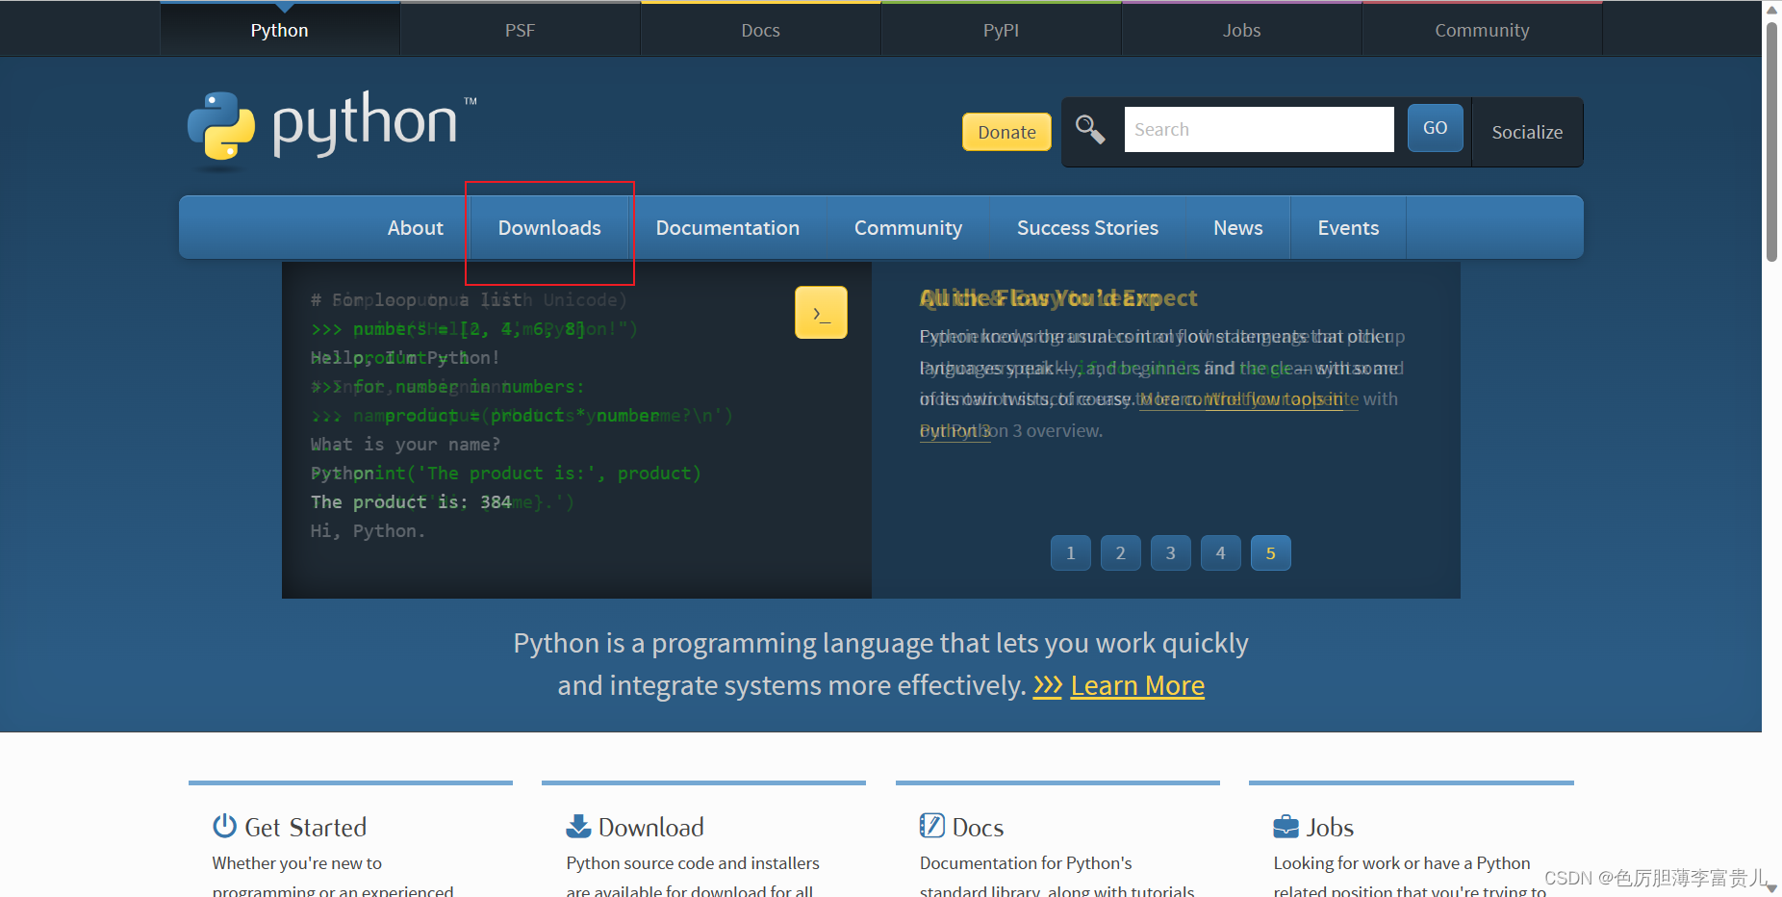
Task: Click into the Search input field
Action: pyautogui.click(x=1259, y=129)
